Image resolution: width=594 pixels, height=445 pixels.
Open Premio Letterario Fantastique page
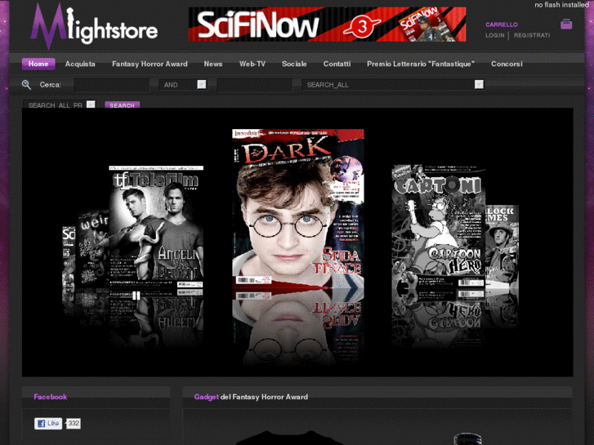pyautogui.click(x=421, y=64)
